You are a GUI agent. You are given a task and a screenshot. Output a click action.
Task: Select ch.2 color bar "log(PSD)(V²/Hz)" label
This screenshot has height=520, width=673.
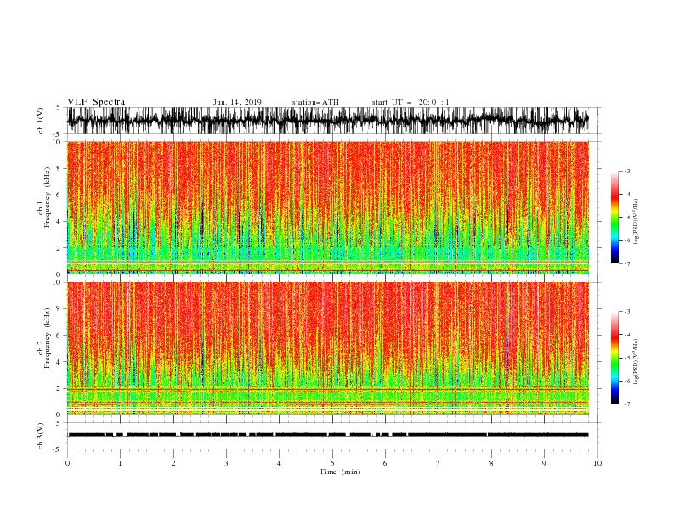click(x=636, y=362)
